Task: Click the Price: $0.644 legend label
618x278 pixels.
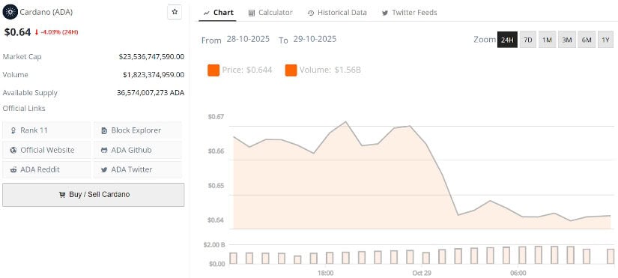Action: click(247, 70)
